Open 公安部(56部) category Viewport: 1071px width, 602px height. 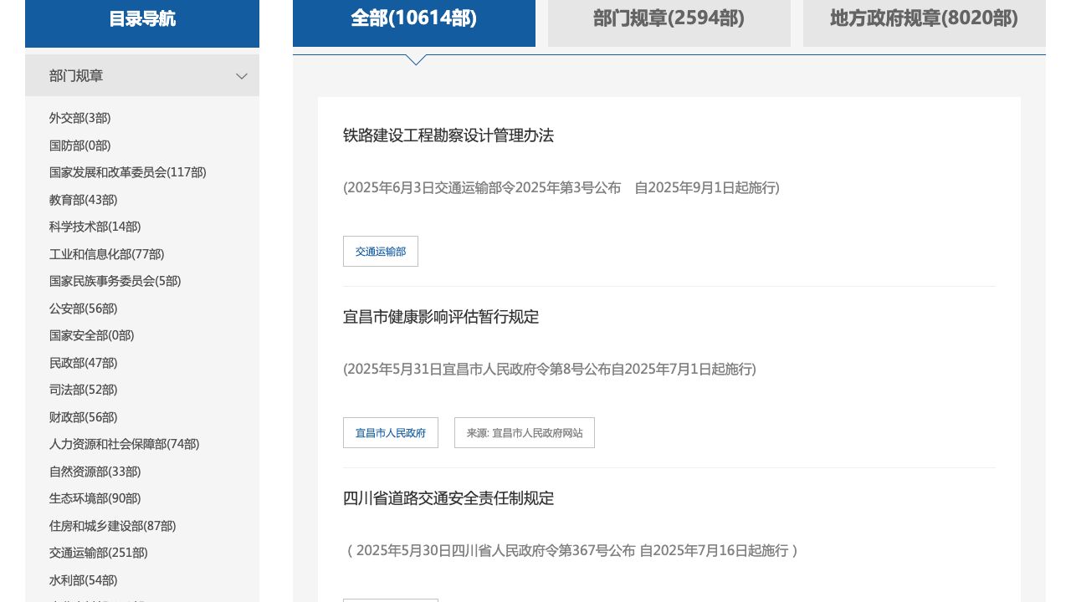click(83, 309)
